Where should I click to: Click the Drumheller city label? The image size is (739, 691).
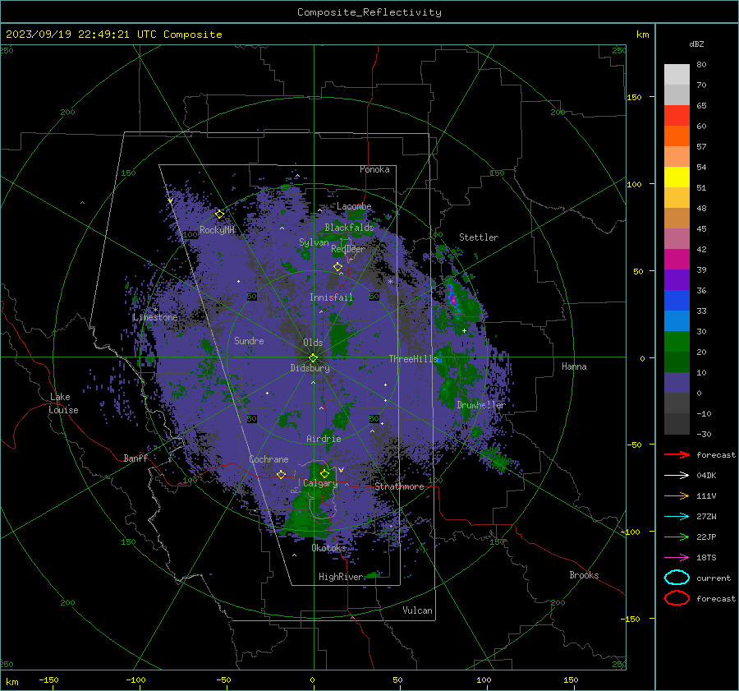click(x=481, y=405)
